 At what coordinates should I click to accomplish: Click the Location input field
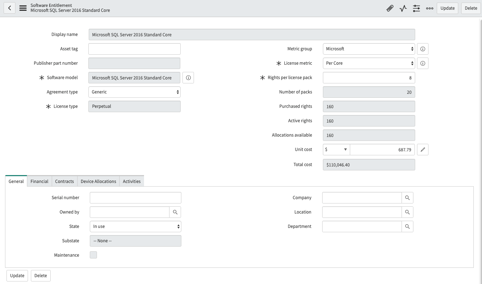pyautogui.click(x=362, y=212)
